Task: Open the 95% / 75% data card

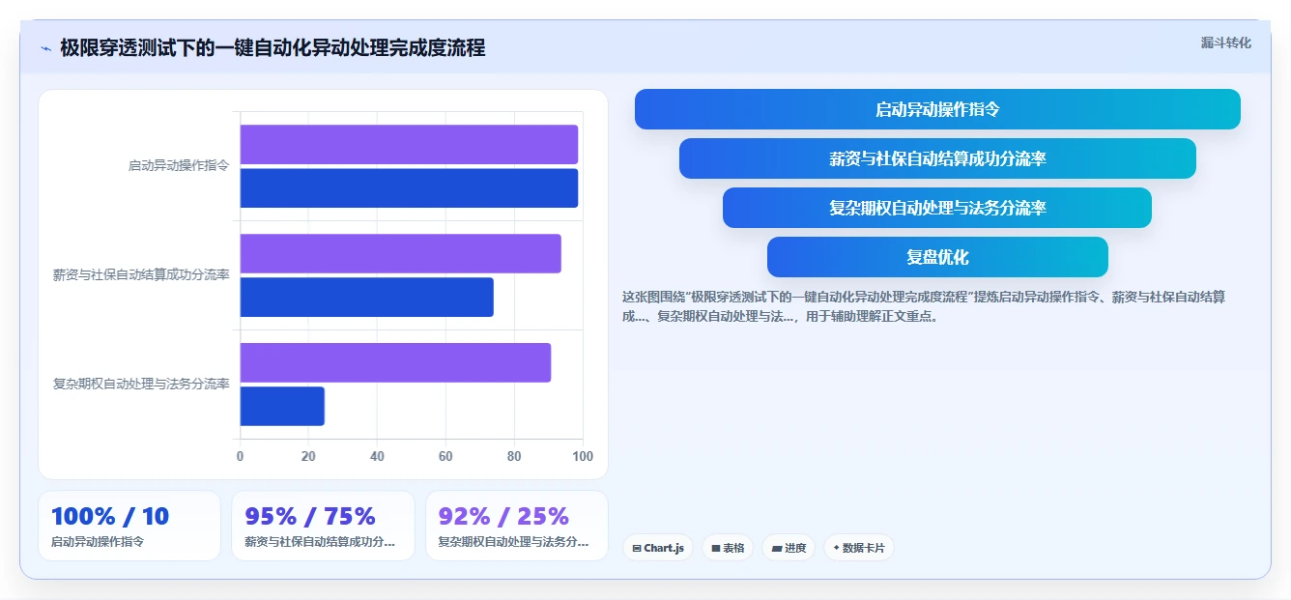Action: pyautogui.click(x=323, y=526)
